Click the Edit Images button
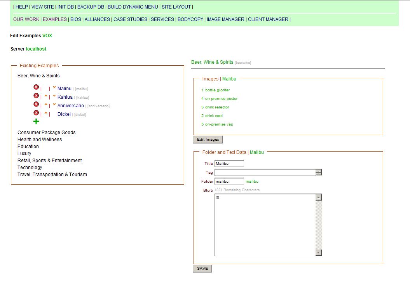This screenshot has height=288, width=410. tap(208, 140)
